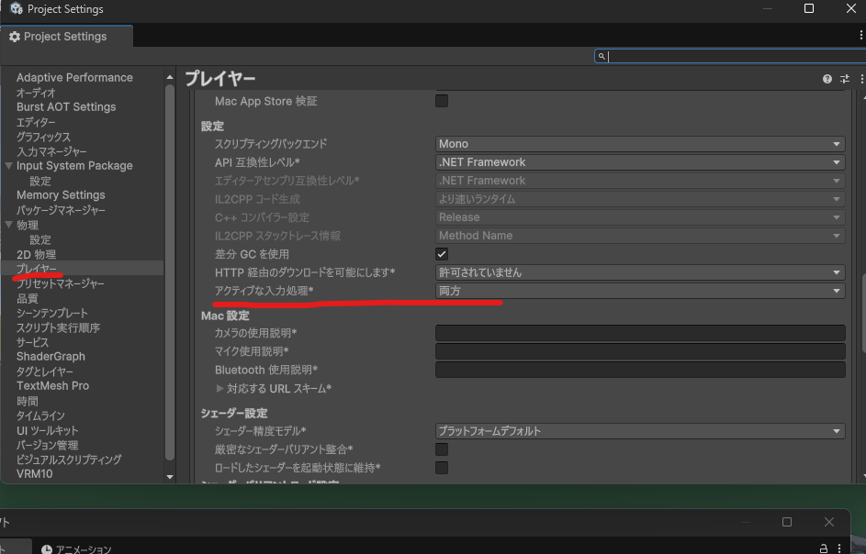Screen dimensions: 866x554
Task: Click the Player presets slider icon
Action: point(845,80)
